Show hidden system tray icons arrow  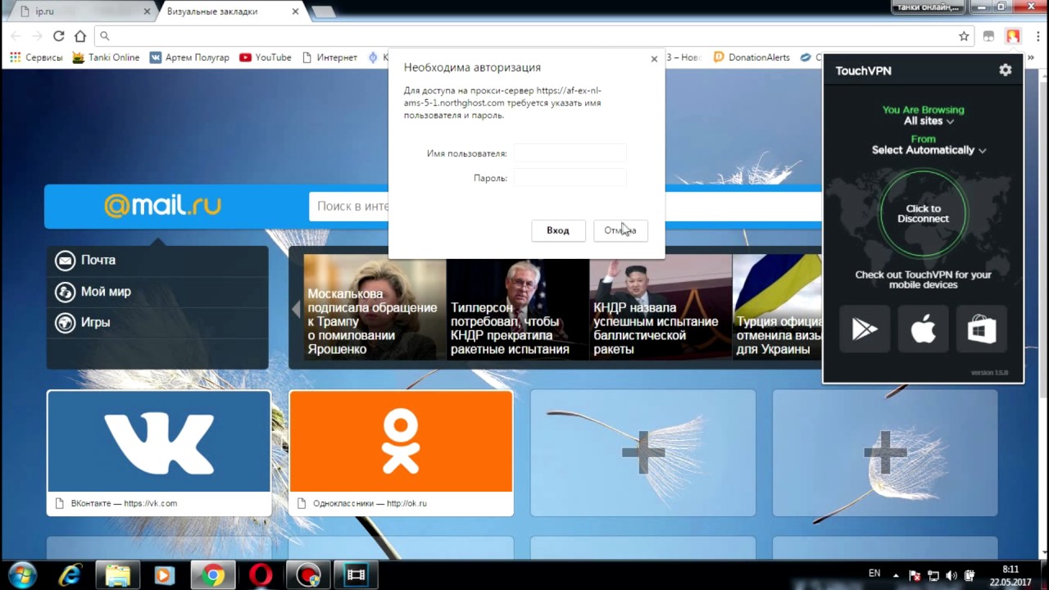[x=896, y=576]
